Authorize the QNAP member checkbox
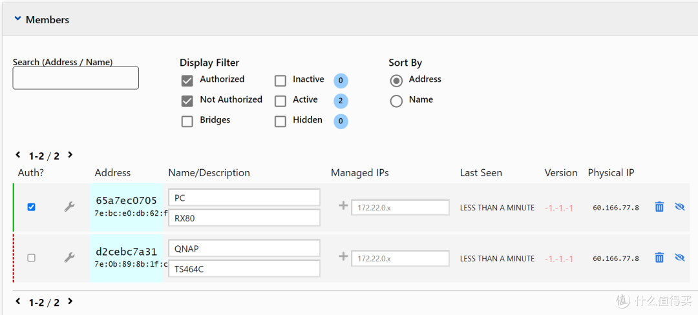Image resolution: width=698 pixels, height=315 pixels. [31, 258]
